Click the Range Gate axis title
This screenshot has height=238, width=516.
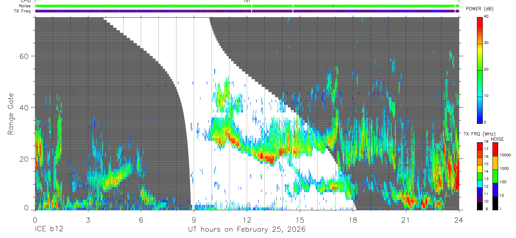coord(11,114)
